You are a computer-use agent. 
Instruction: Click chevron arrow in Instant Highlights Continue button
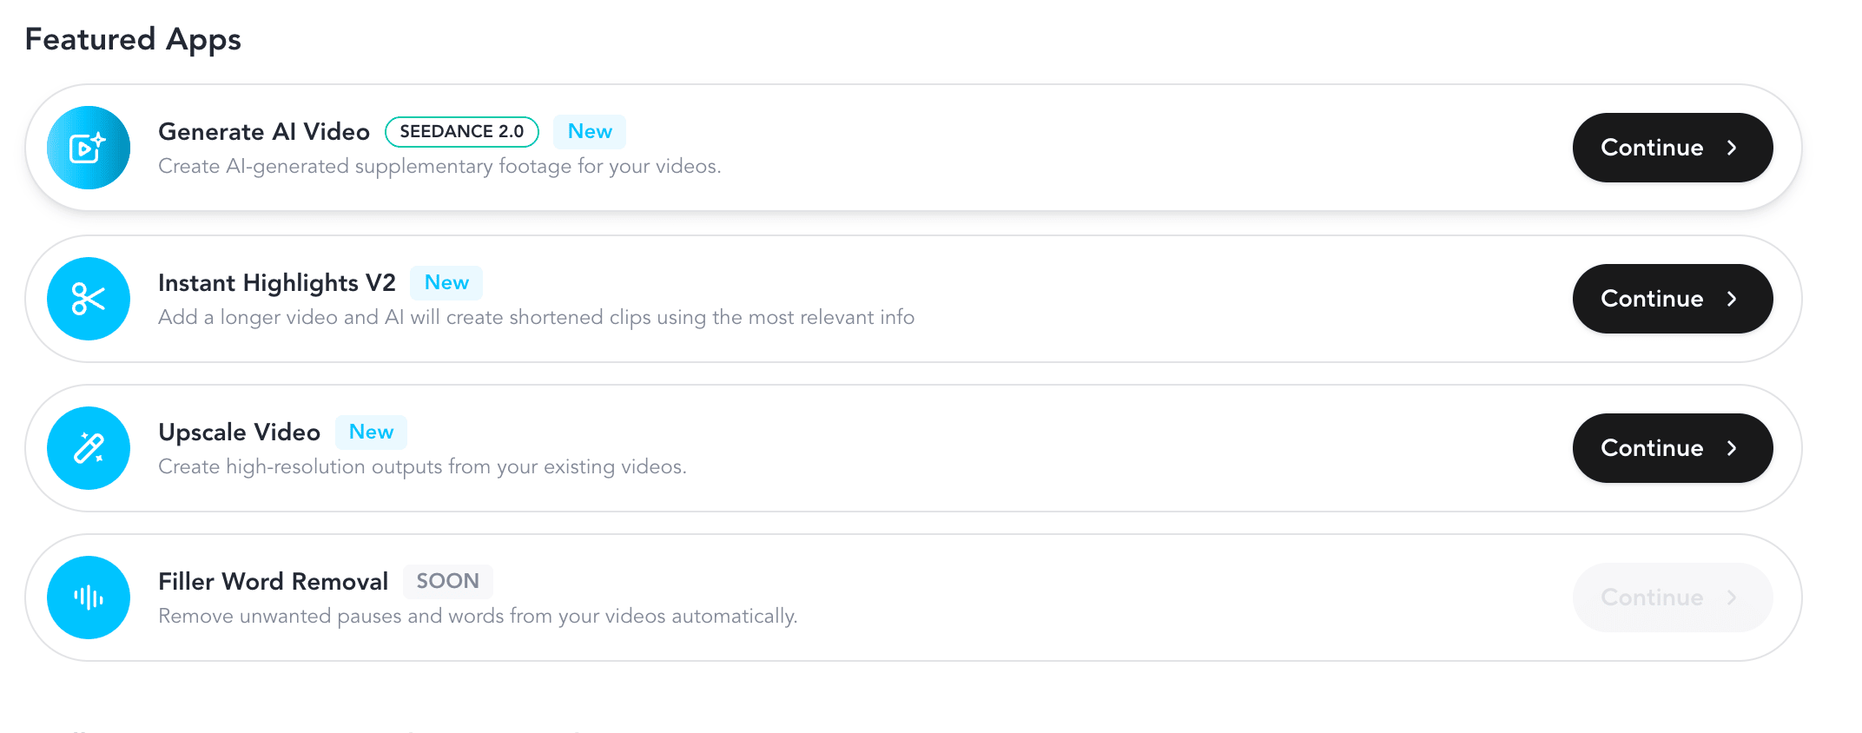click(x=1732, y=299)
